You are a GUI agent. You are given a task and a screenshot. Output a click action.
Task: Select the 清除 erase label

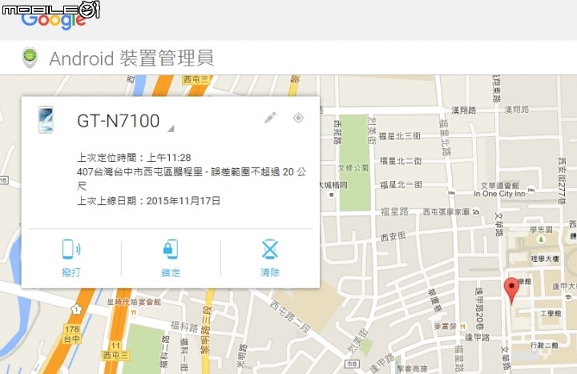click(270, 272)
